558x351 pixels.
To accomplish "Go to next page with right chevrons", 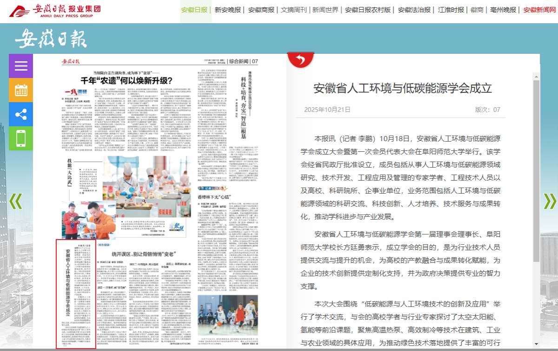I will tap(550, 201).
